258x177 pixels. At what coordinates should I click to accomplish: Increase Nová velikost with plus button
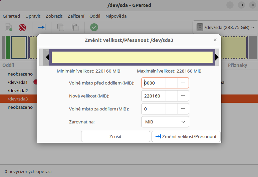click(183, 96)
